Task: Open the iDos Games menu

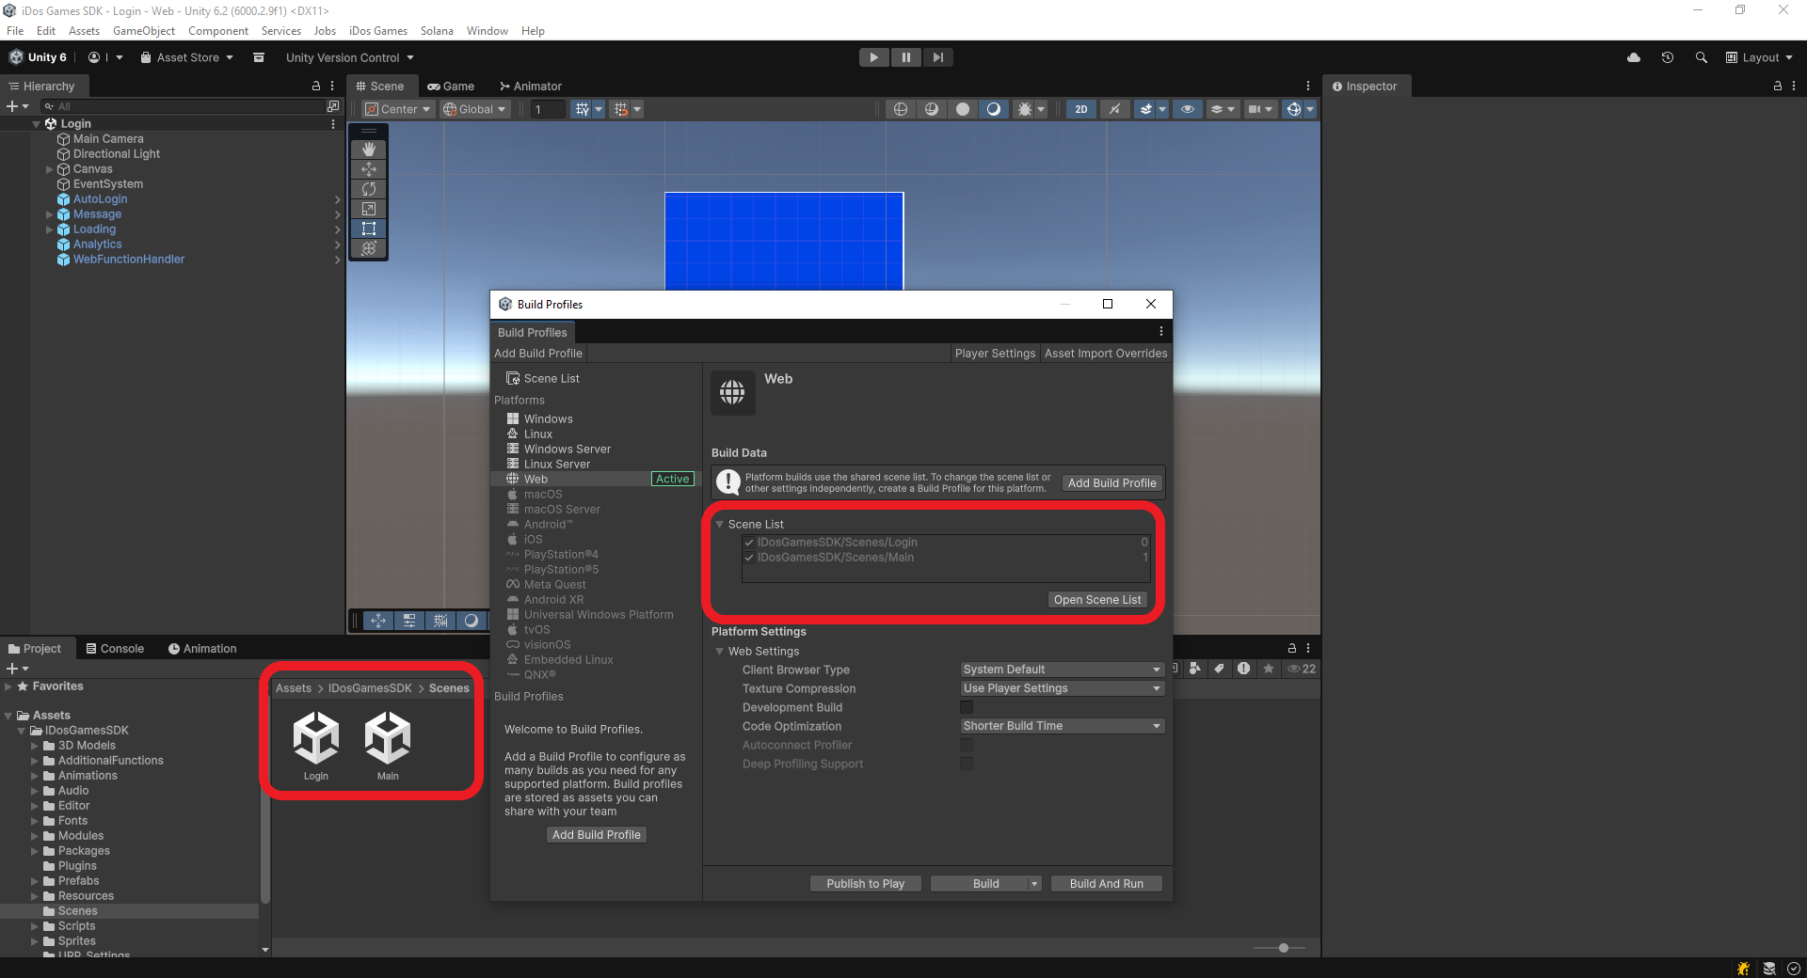Action: click(x=377, y=31)
